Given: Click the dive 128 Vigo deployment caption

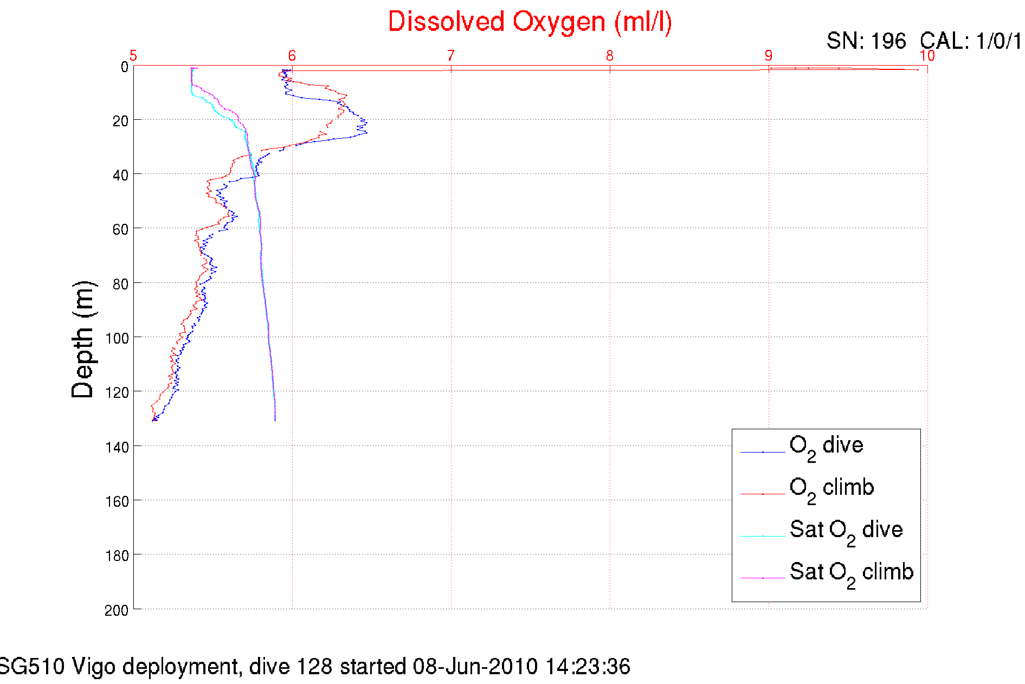Looking at the screenshot, I should pyautogui.click(x=314, y=666).
